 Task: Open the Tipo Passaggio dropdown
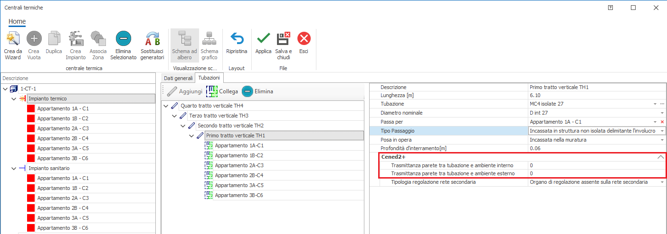pos(662,131)
